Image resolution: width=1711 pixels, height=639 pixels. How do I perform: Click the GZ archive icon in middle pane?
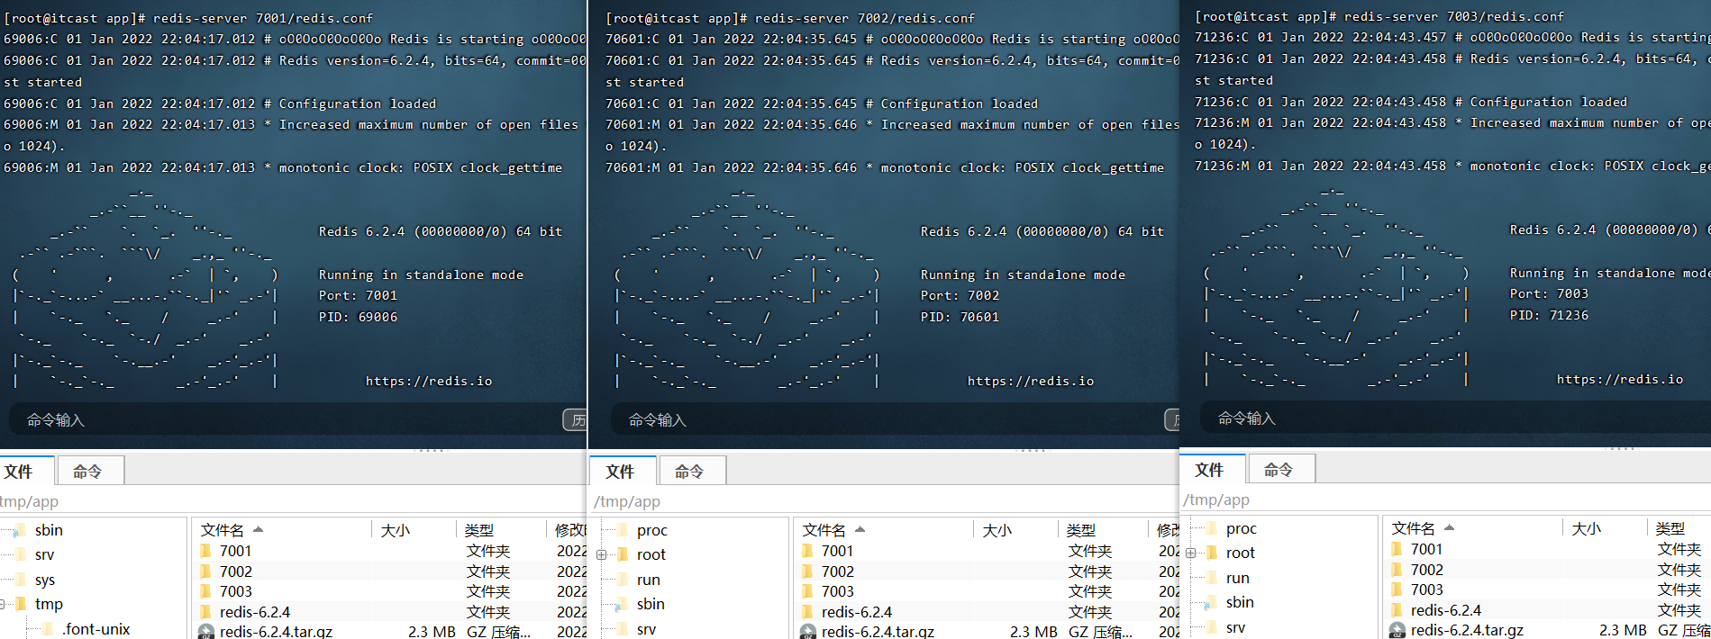pos(807,632)
